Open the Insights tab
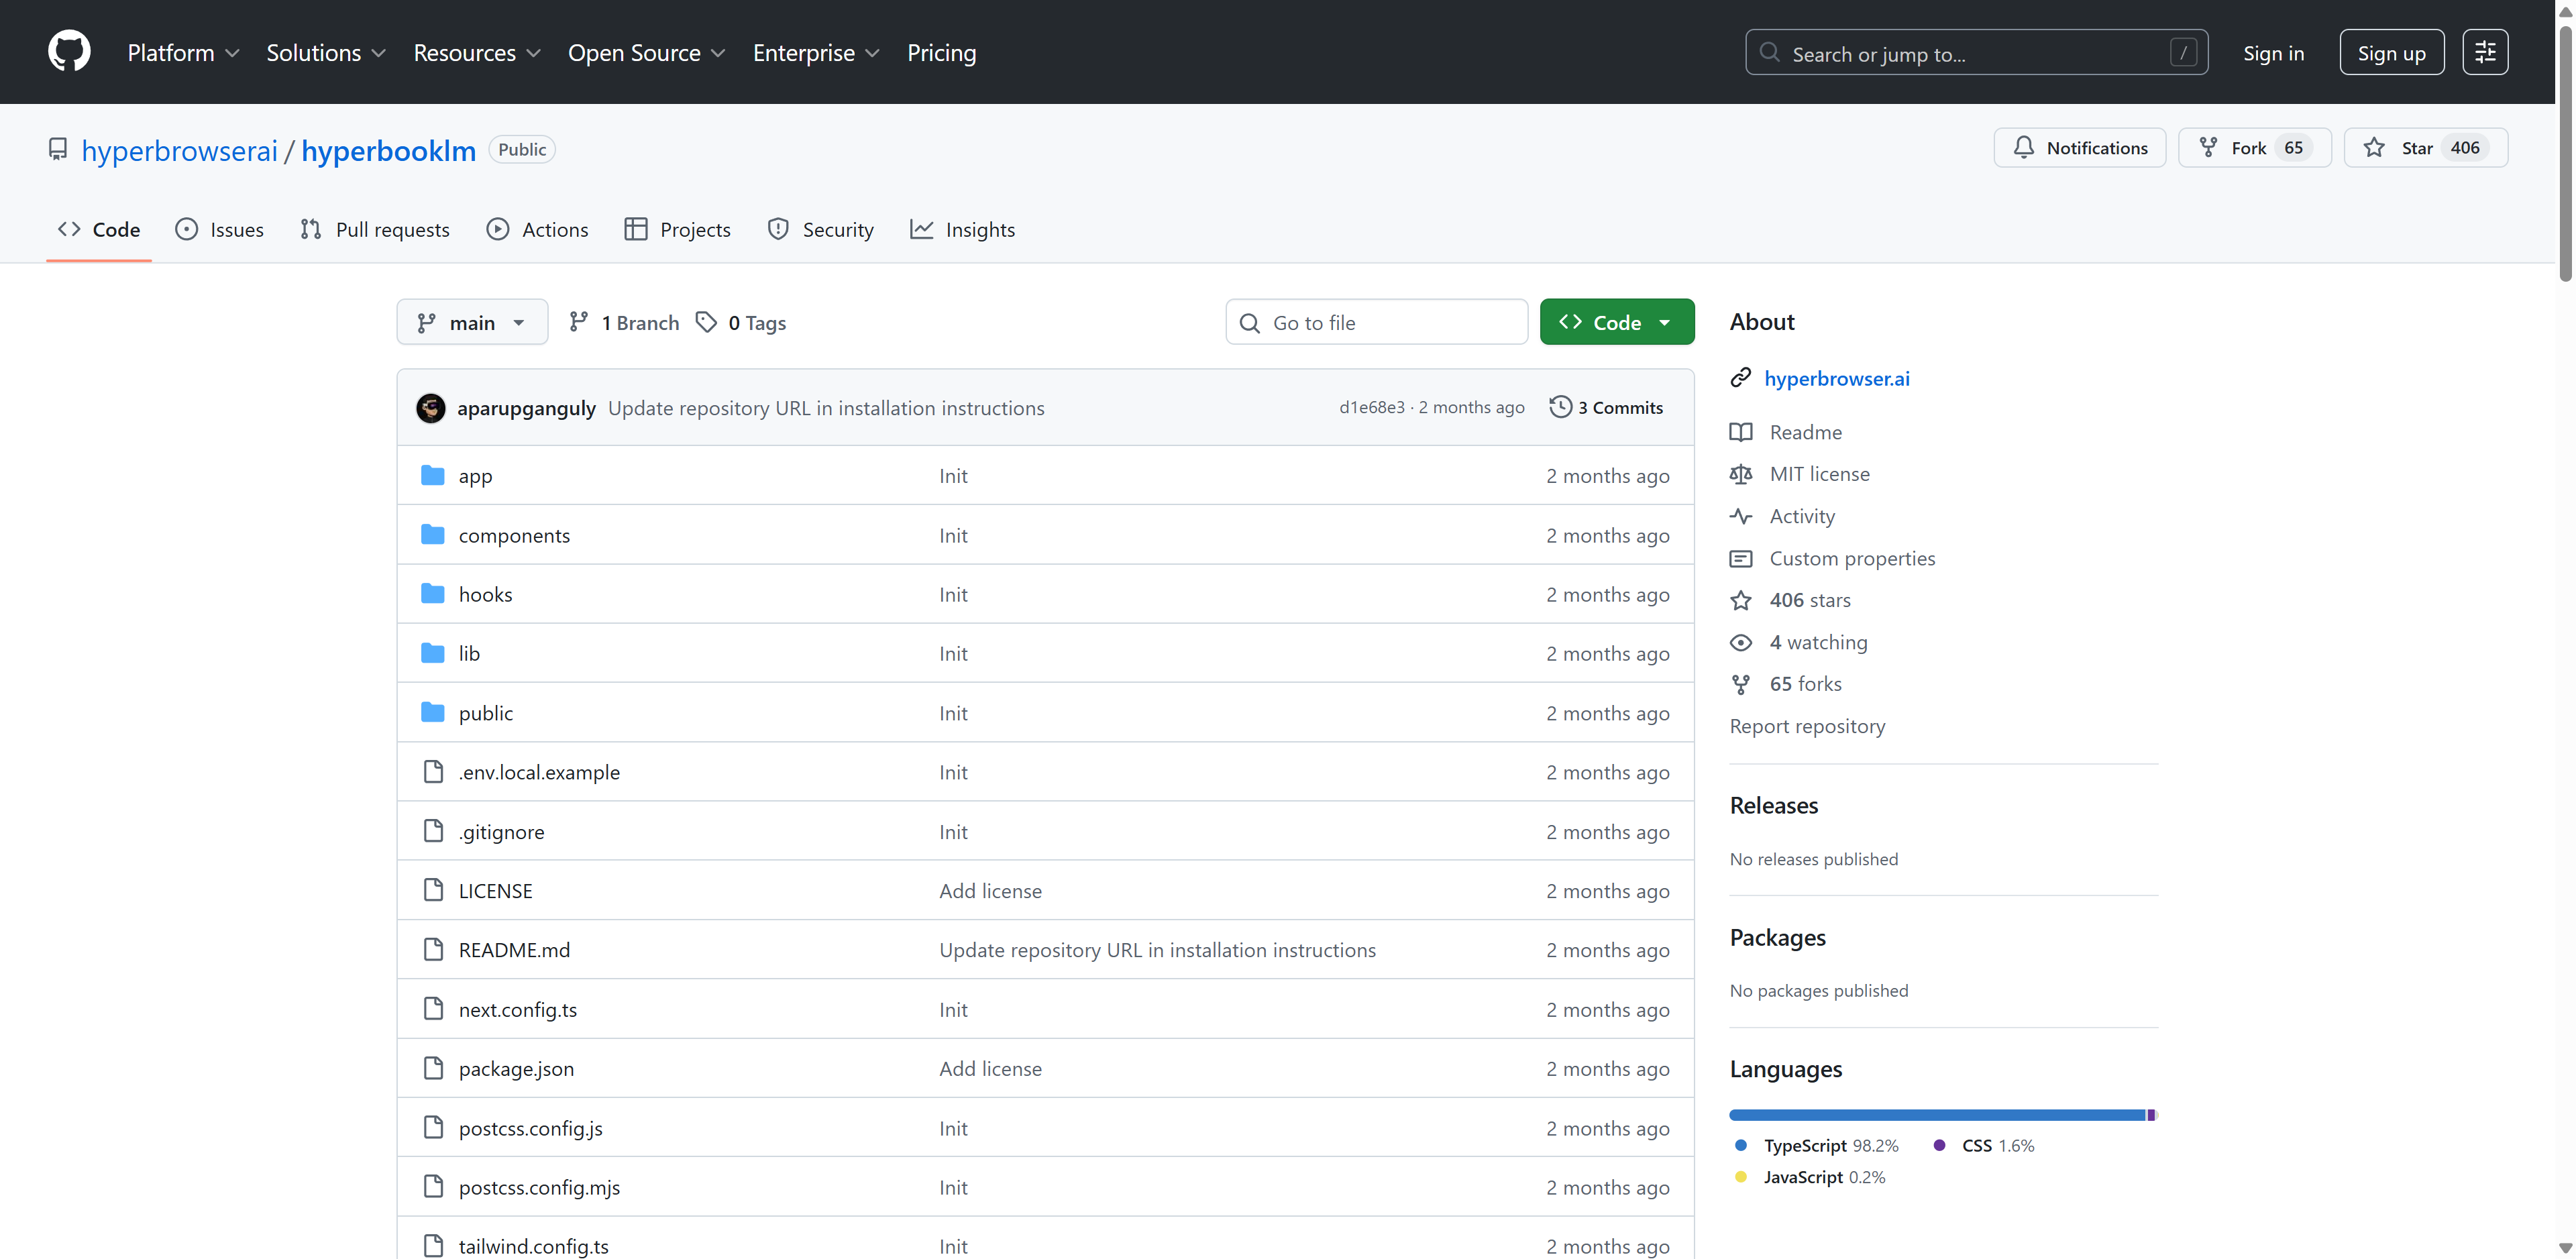 [x=962, y=230]
